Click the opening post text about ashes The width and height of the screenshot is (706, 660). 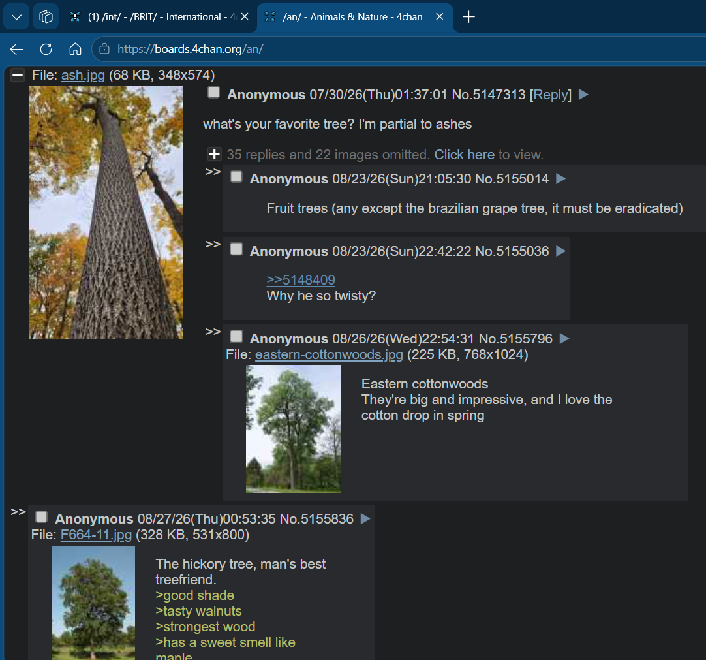point(337,124)
